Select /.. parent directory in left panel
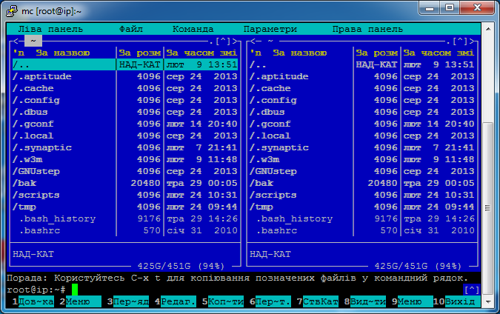This screenshot has width=500, height=314. [x=125, y=64]
